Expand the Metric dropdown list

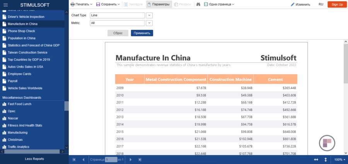pos(149,23)
